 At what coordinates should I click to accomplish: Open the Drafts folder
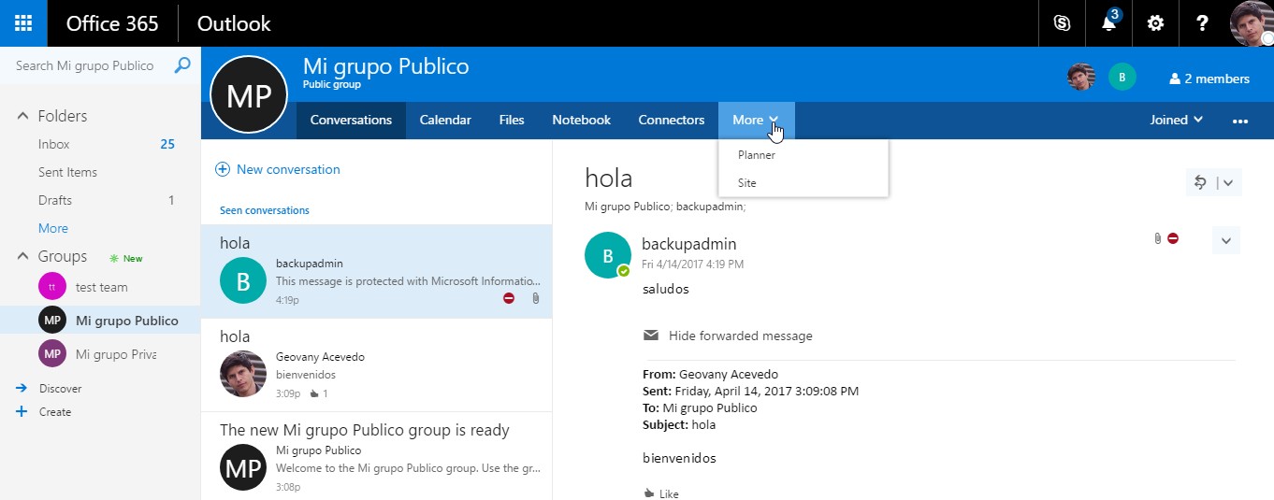[100, 200]
